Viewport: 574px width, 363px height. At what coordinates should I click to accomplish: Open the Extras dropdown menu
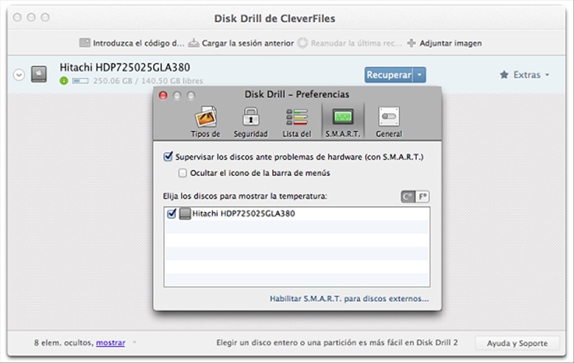(x=525, y=75)
